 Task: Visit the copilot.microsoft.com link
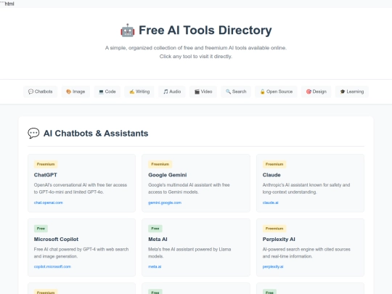click(x=52, y=266)
